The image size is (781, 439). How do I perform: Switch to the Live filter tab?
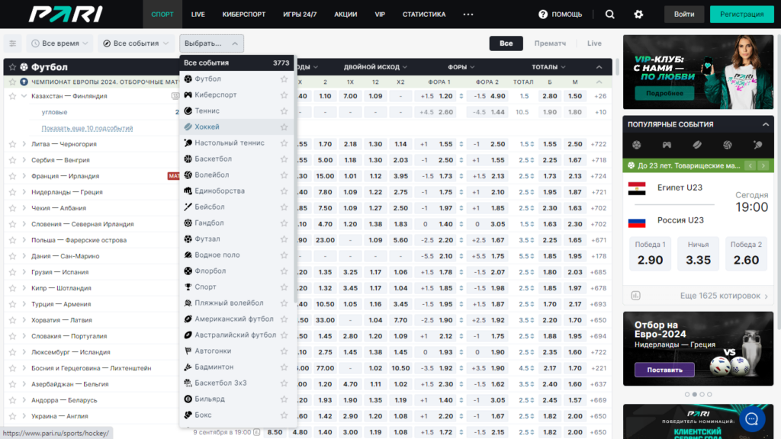pos(594,43)
